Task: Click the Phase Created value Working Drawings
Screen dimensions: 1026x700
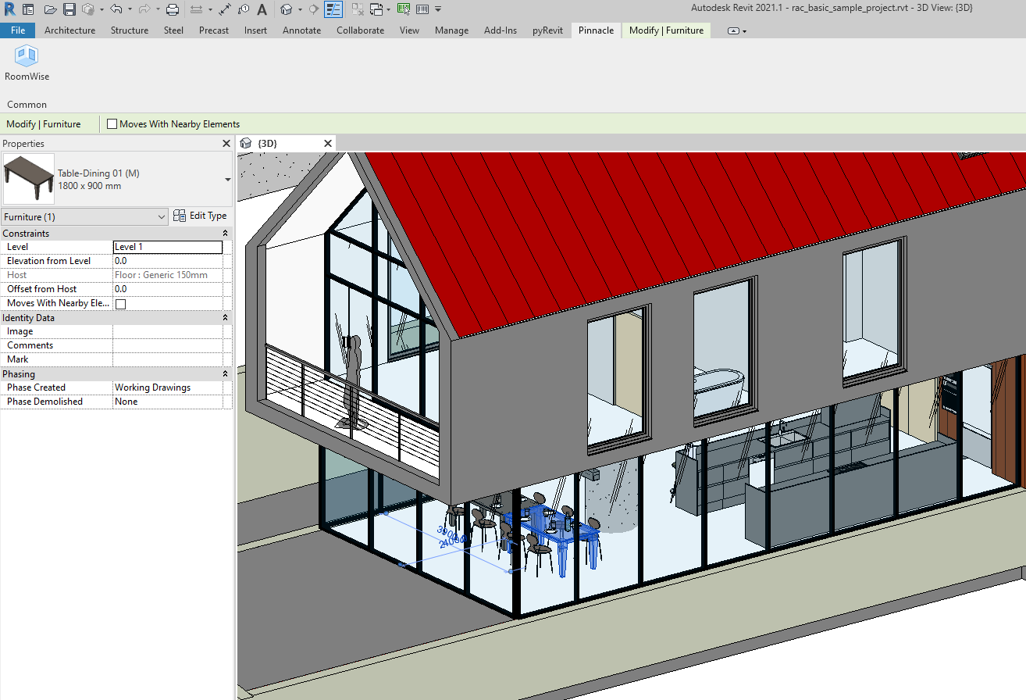Action: 168,387
